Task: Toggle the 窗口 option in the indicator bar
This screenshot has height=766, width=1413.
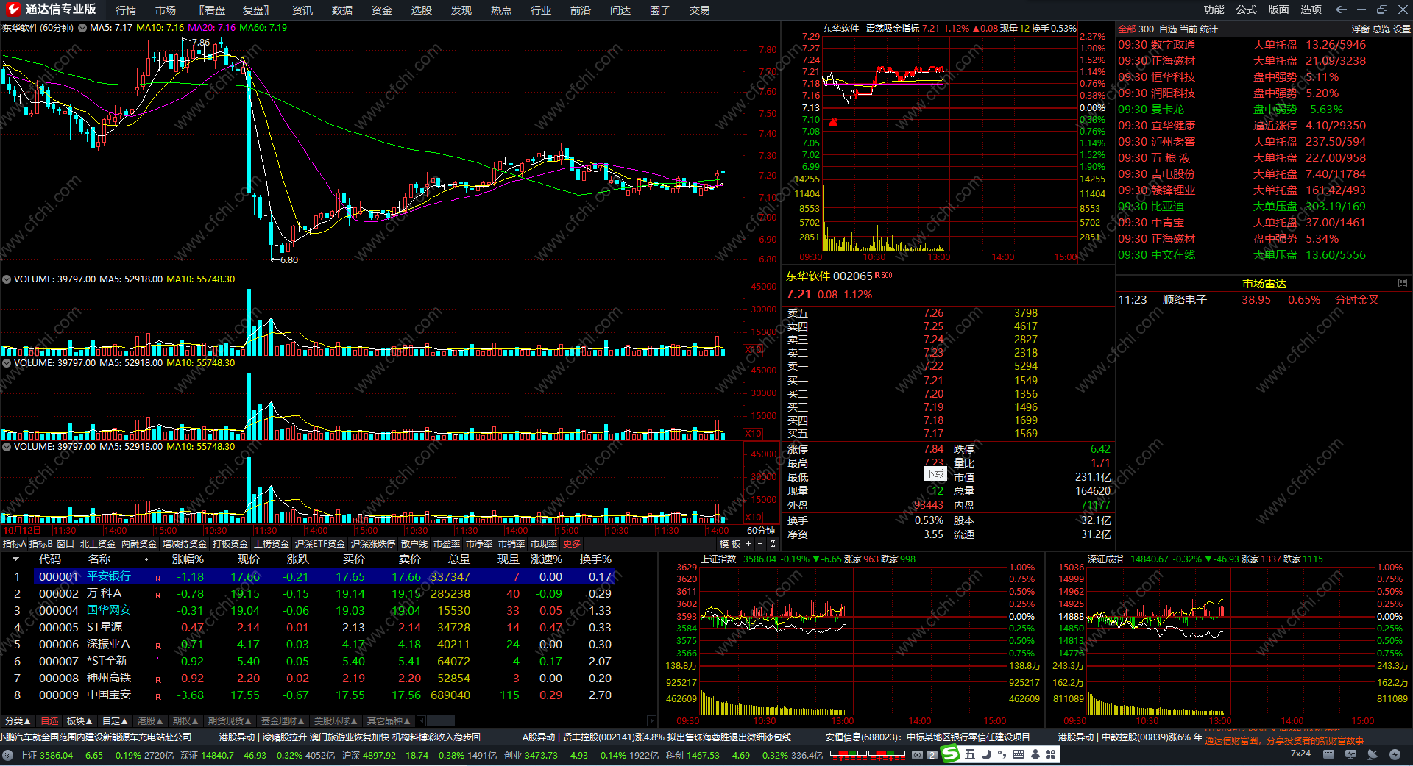Action: pyautogui.click(x=65, y=544)
